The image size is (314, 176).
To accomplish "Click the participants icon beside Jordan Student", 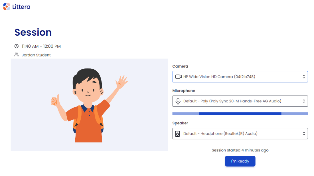I will [x=17, y=54].
